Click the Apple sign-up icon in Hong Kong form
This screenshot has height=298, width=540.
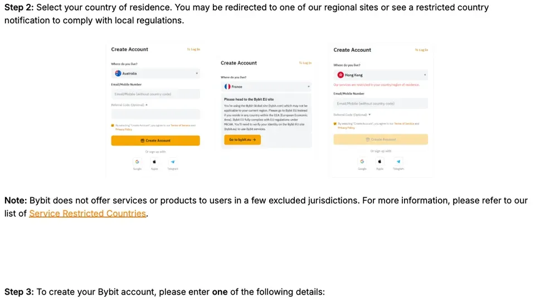(380, 161)
